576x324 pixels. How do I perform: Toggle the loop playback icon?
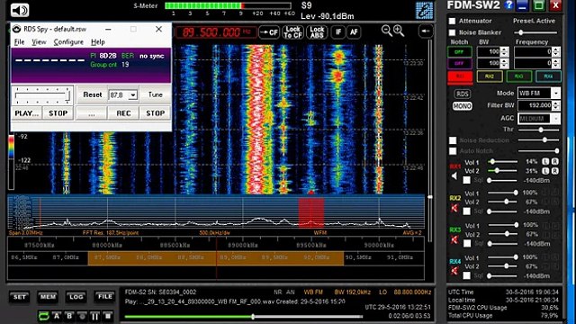click(x=43, y=316)
